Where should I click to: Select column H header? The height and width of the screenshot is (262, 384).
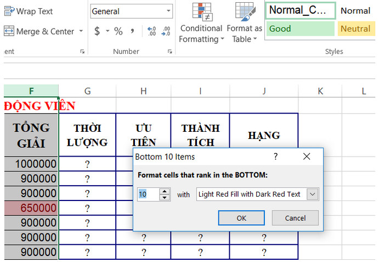click(144, 91)
